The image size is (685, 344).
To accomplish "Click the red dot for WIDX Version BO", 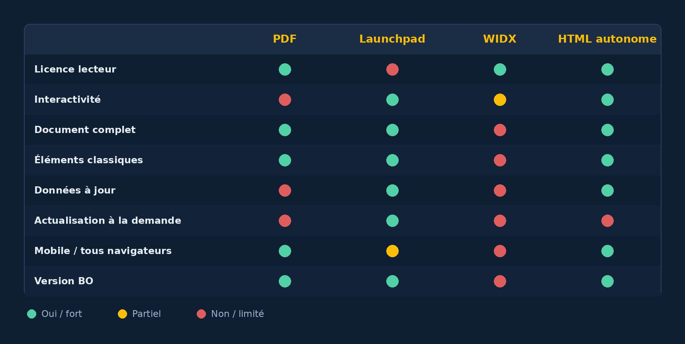I will (500, 281).
